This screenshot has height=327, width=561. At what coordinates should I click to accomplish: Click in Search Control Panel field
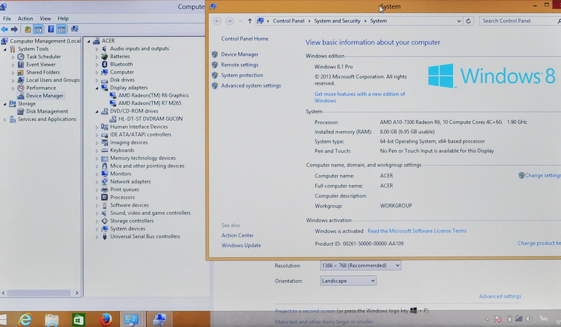(520, 21)
